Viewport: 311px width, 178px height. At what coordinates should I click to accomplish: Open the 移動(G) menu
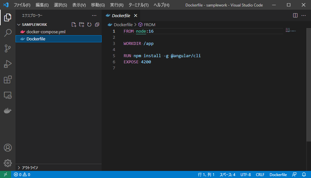point(98,5)
